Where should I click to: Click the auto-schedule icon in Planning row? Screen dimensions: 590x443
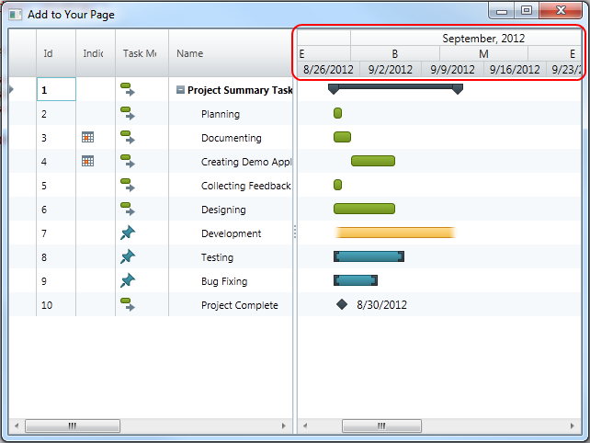[128, 114]
